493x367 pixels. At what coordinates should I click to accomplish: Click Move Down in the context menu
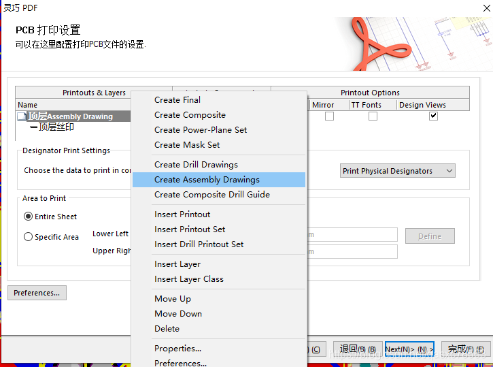pyautogui.click(x=178, y=314)
